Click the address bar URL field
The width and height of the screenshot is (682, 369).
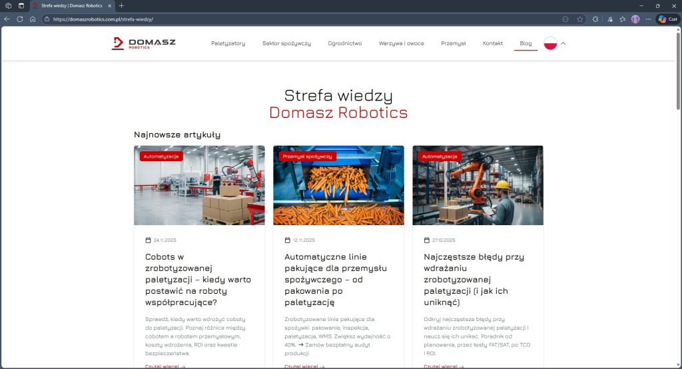pyautogui.click(x=266, y=19)
